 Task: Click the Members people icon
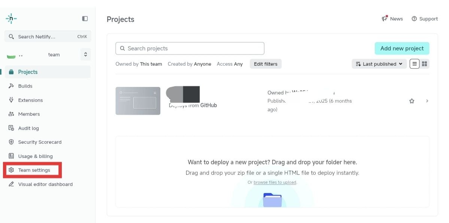coord(11,114)
